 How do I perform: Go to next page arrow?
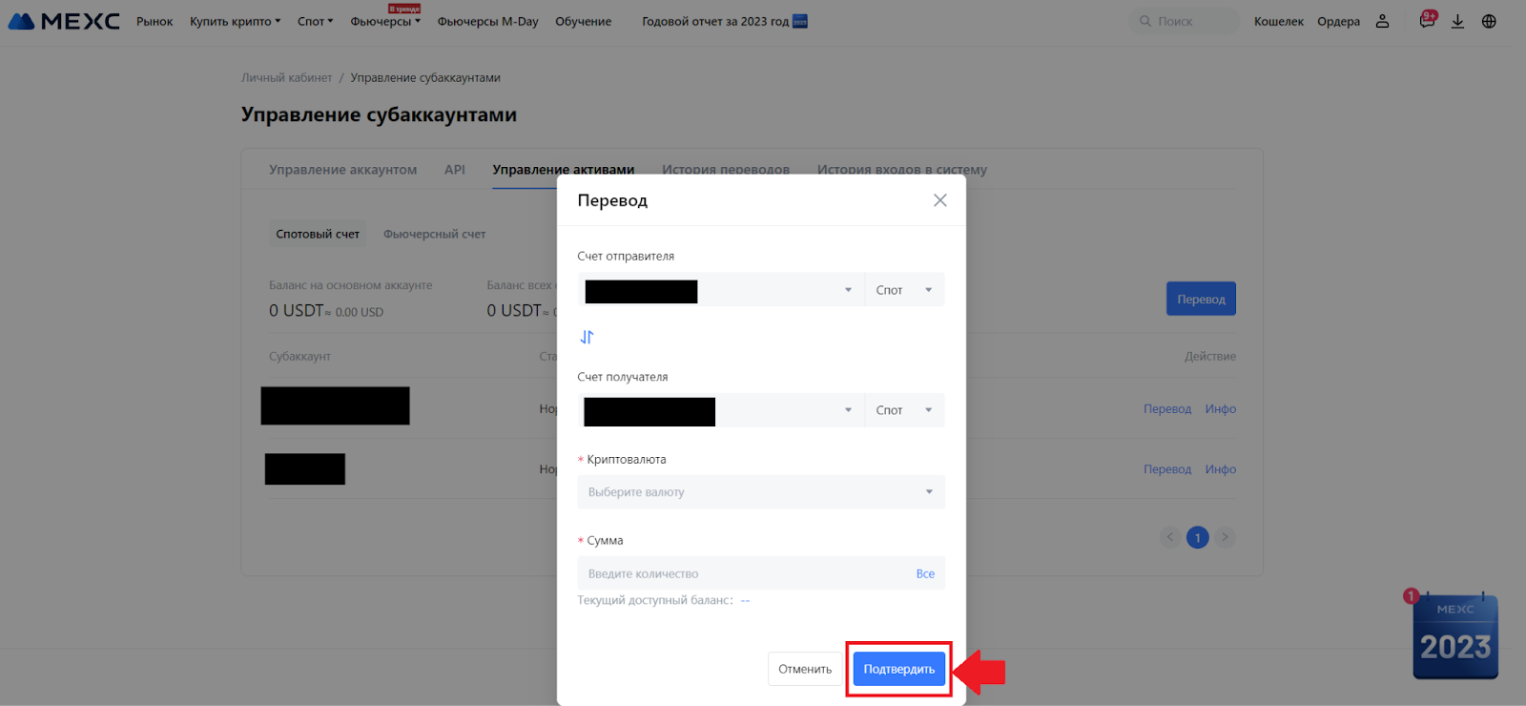1225,537
